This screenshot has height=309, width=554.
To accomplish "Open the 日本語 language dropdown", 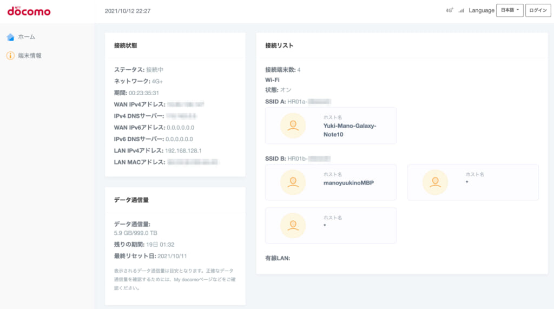I will pyautogui.click(x=510, y=10).
